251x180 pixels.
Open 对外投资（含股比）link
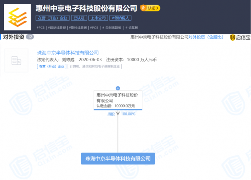[x=206, y=37]
